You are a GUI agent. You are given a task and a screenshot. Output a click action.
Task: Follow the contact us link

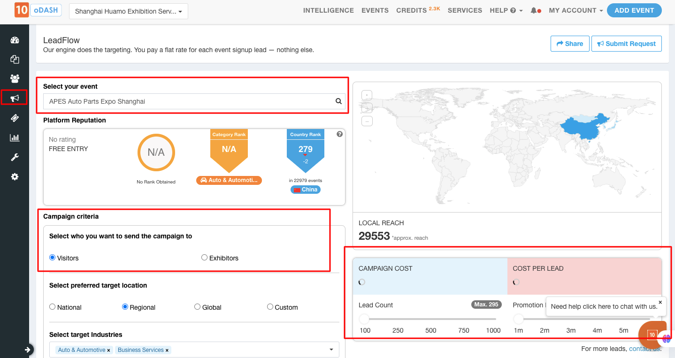pyautogui.click(x=645, y=349)
